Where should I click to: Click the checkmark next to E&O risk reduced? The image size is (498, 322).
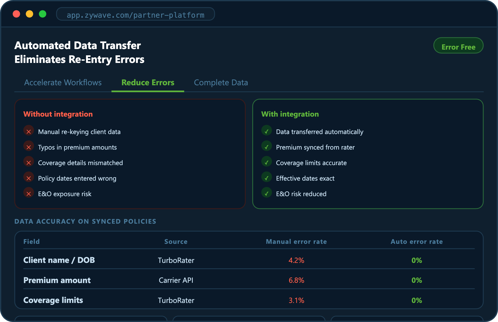[266, 194]
